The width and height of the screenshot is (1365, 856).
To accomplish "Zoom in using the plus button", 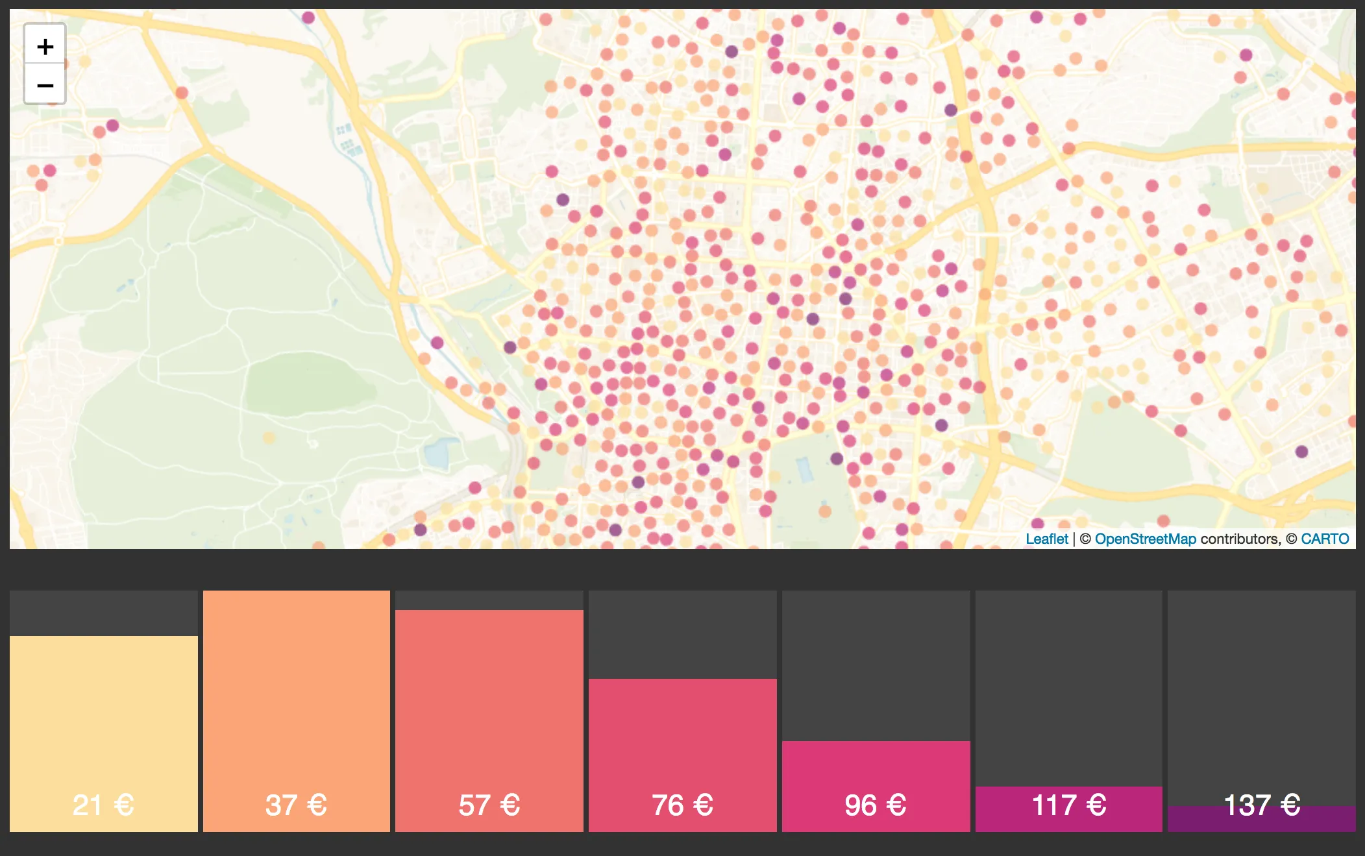I will click(x=45, y=45).
